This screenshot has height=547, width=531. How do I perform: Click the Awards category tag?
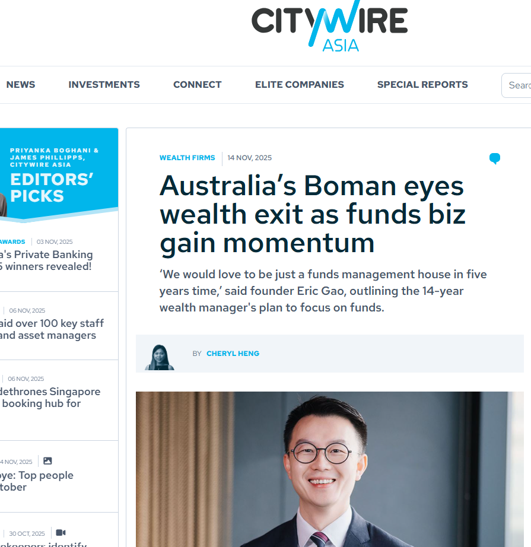point(12,241)
